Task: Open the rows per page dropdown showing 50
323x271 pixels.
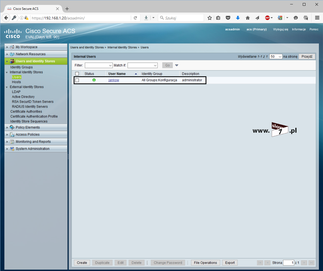Action: click(276, 57)
